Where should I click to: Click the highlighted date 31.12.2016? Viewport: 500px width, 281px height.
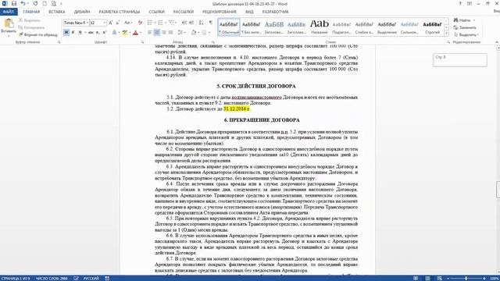click(x=237, y=109)
